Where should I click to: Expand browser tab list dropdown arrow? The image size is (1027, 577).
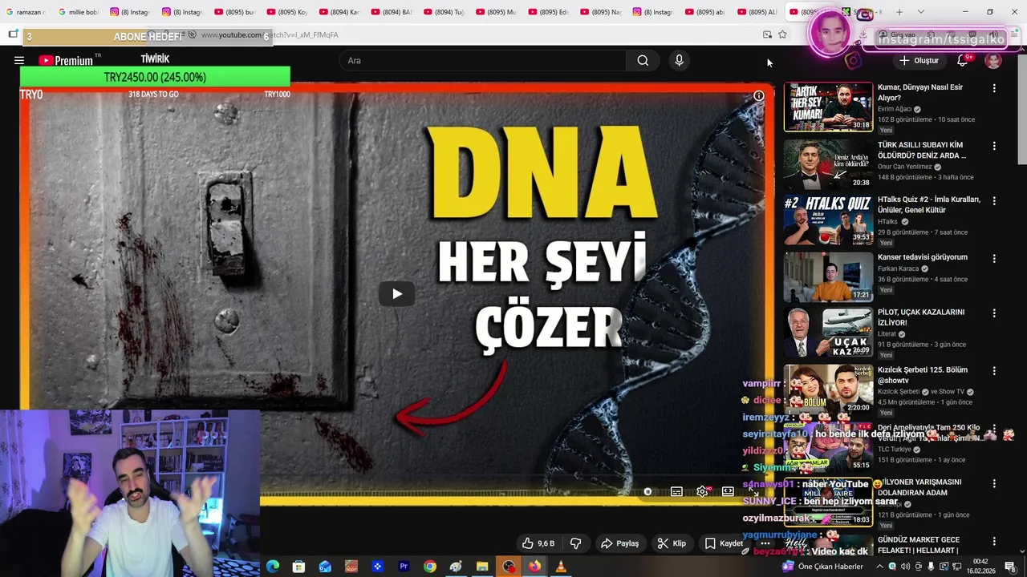pos(920,12)
